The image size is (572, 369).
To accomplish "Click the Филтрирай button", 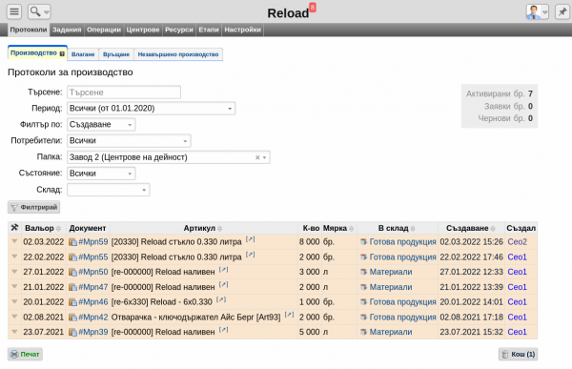I will tap(34, 207).
